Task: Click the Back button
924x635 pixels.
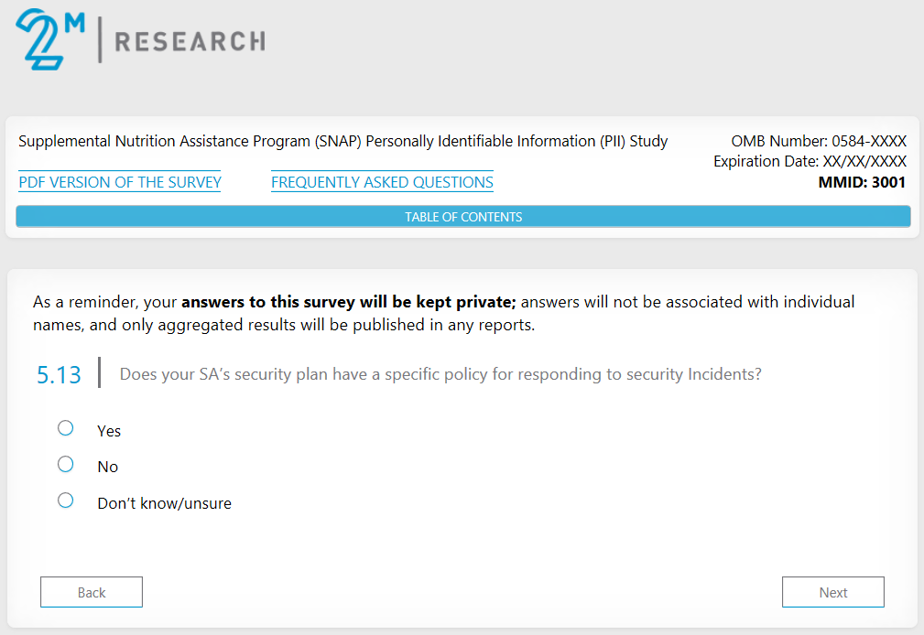Action: [92, 592]
